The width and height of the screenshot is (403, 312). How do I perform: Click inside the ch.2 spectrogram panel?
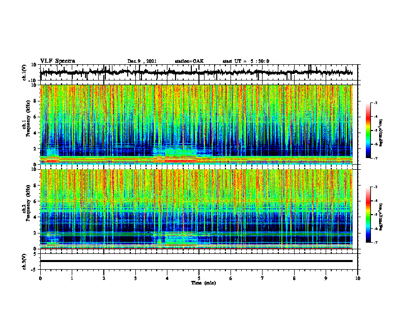point(196,209)
